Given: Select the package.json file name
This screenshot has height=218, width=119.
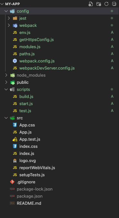Looking at the screenshot, I should [30, 196].
